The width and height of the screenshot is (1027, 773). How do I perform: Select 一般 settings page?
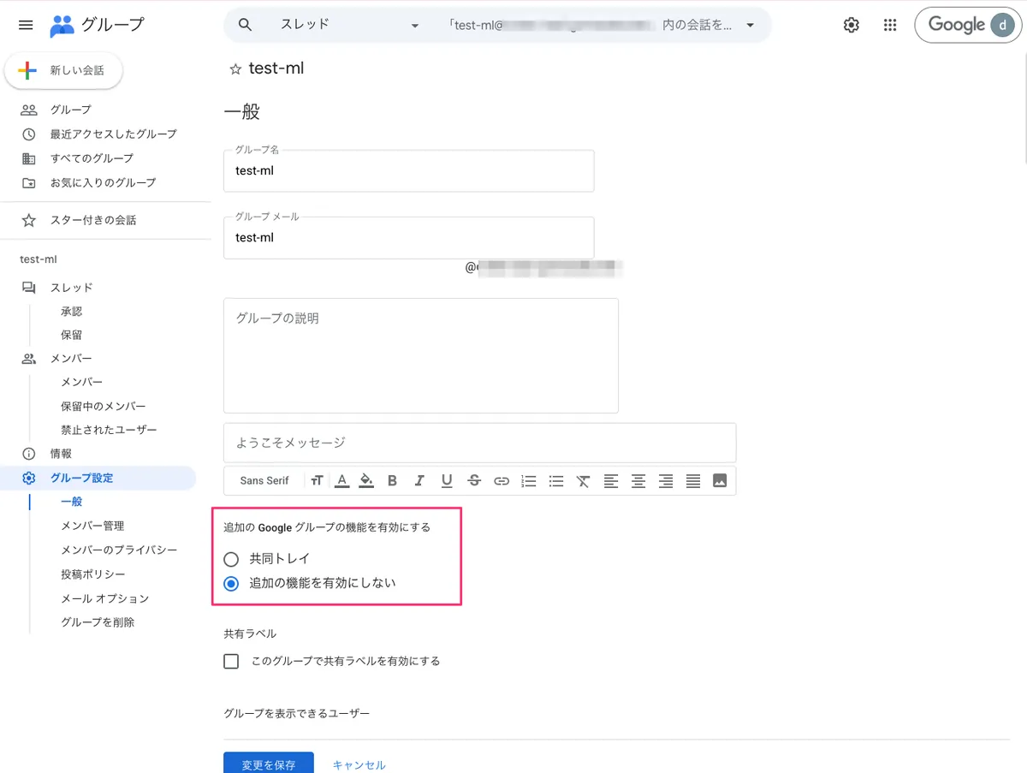(72, 502)
